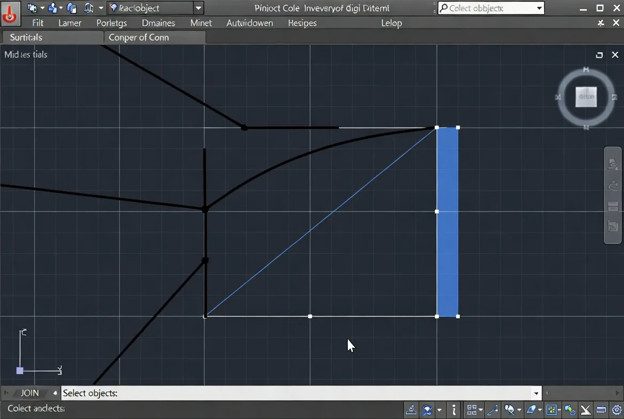Click the first icon in the right navigation bar

613,164
